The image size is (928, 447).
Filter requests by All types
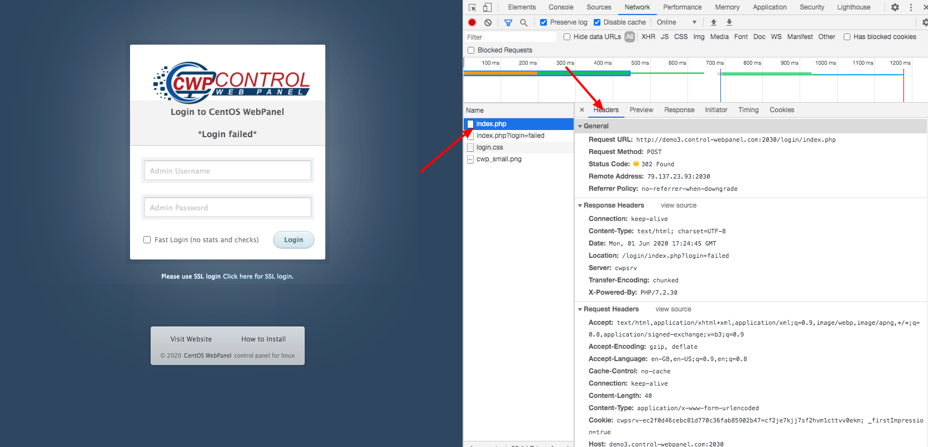coord(629,37)
